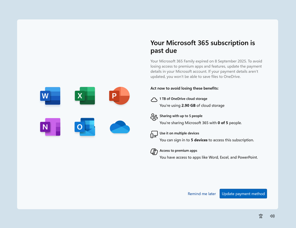
Task: Click Use it on multiple devices label
Action: pos(179,133)
